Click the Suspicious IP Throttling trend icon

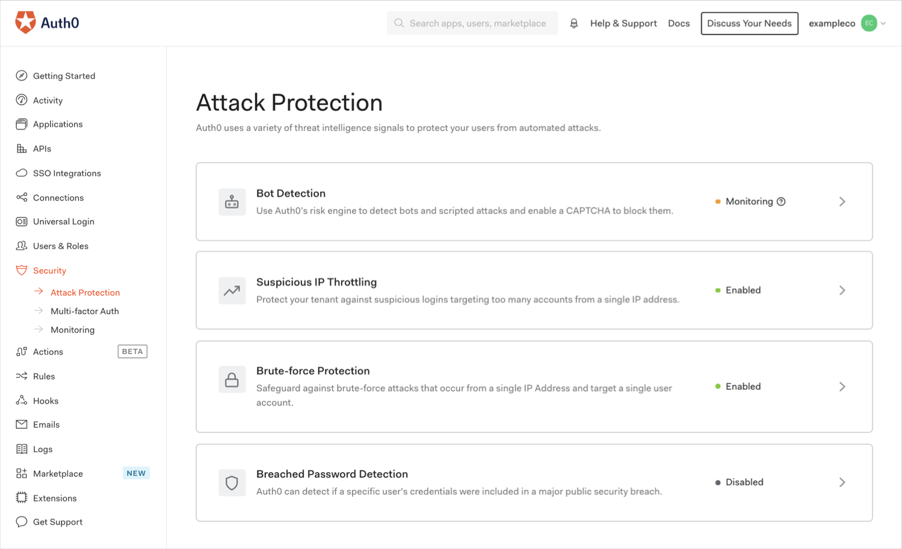pyautogui.click(x=232, y=290)
